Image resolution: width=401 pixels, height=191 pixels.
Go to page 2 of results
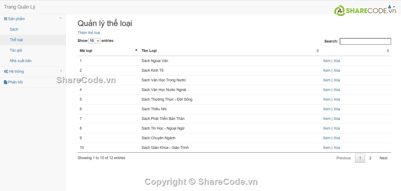pos(370,158)
